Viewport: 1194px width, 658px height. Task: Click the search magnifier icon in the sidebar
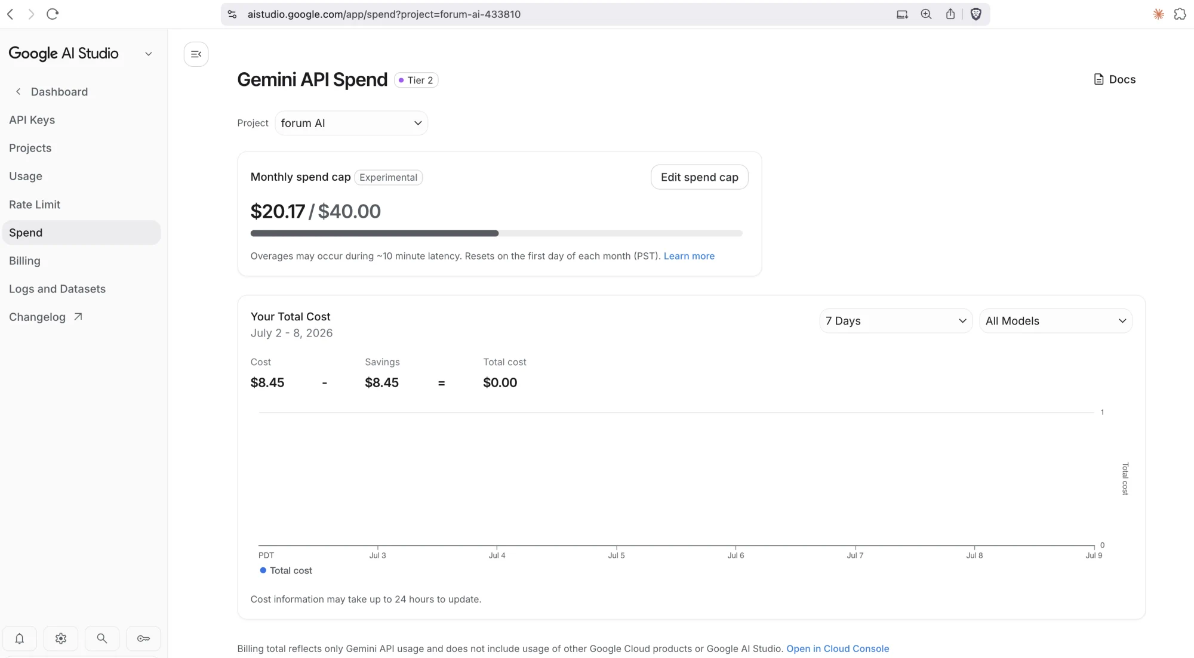pyautogui.click(x=102, y=638)
